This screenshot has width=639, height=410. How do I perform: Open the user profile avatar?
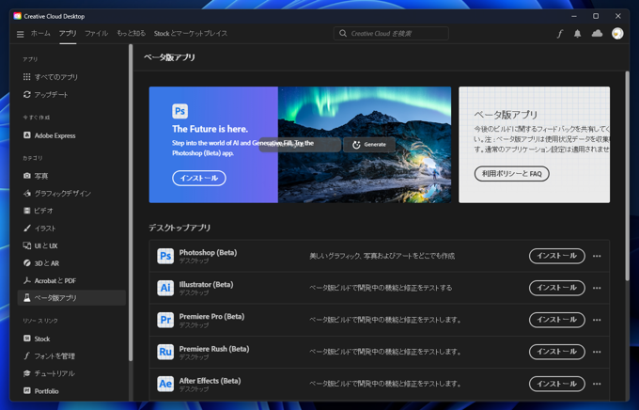pos(617,34)
